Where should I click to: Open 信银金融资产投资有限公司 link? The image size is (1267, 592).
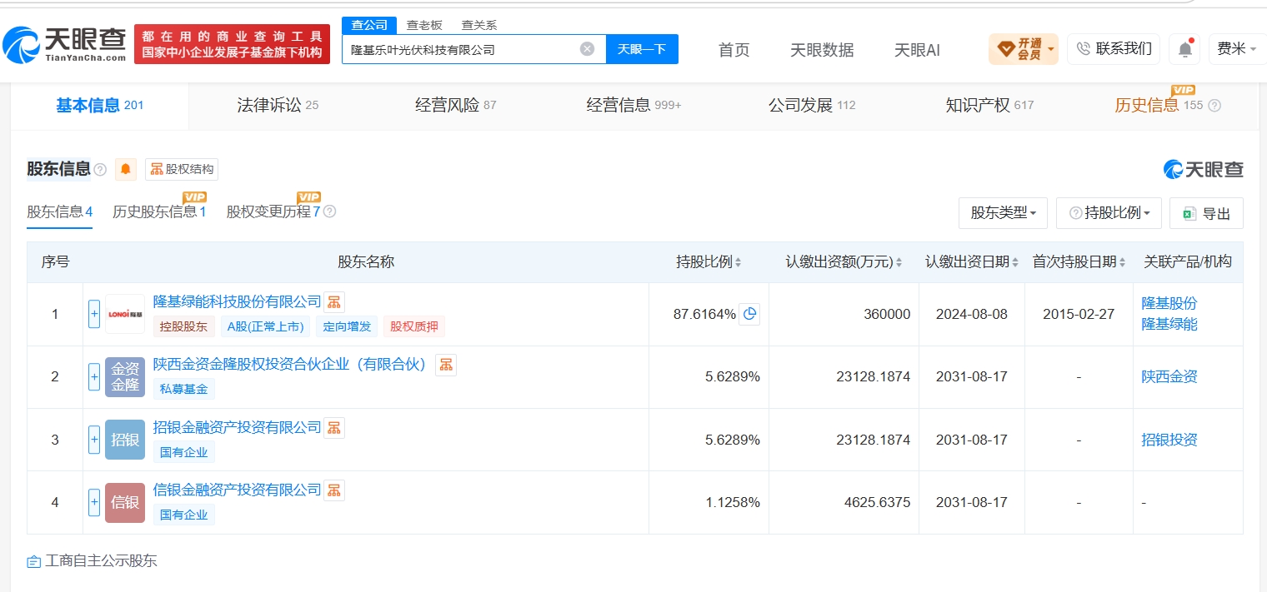[x=237, y=490]
